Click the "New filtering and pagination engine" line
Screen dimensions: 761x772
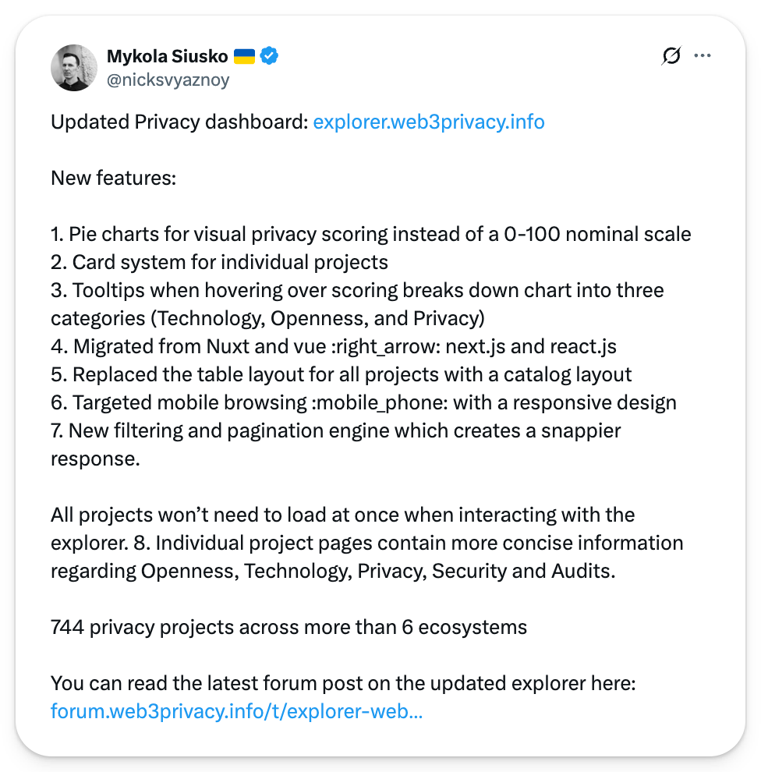[x=335, y=431]
